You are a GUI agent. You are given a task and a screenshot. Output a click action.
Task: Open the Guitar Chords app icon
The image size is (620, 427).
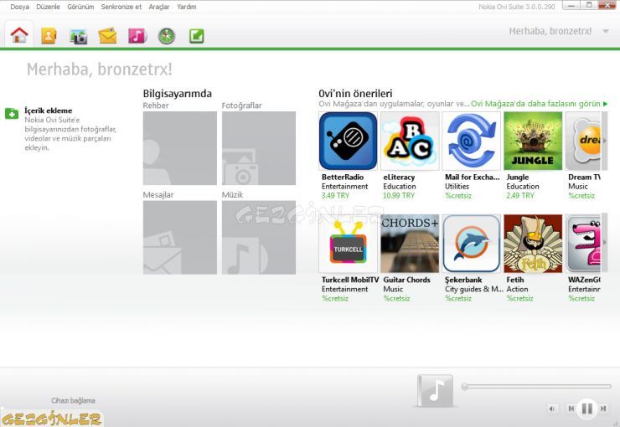[x=410, y=244]
